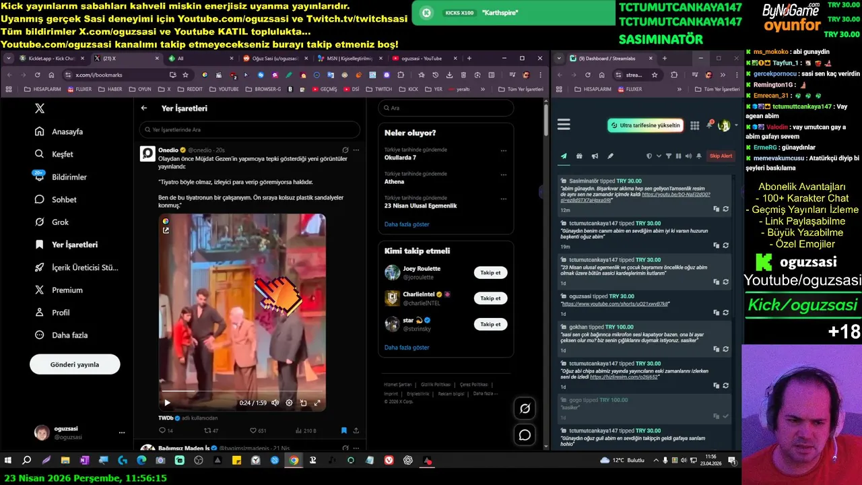Open the Windows Start menu
Screen dimensions: 862x485
[8, 461]
